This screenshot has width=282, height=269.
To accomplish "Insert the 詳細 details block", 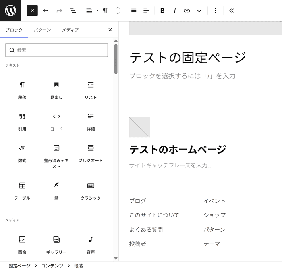I will coord(91,122).
